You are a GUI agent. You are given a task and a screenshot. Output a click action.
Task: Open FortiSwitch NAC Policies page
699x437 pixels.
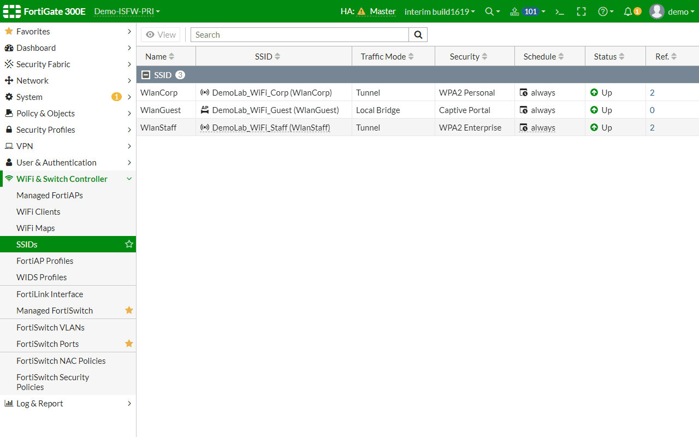pos(68,361)
